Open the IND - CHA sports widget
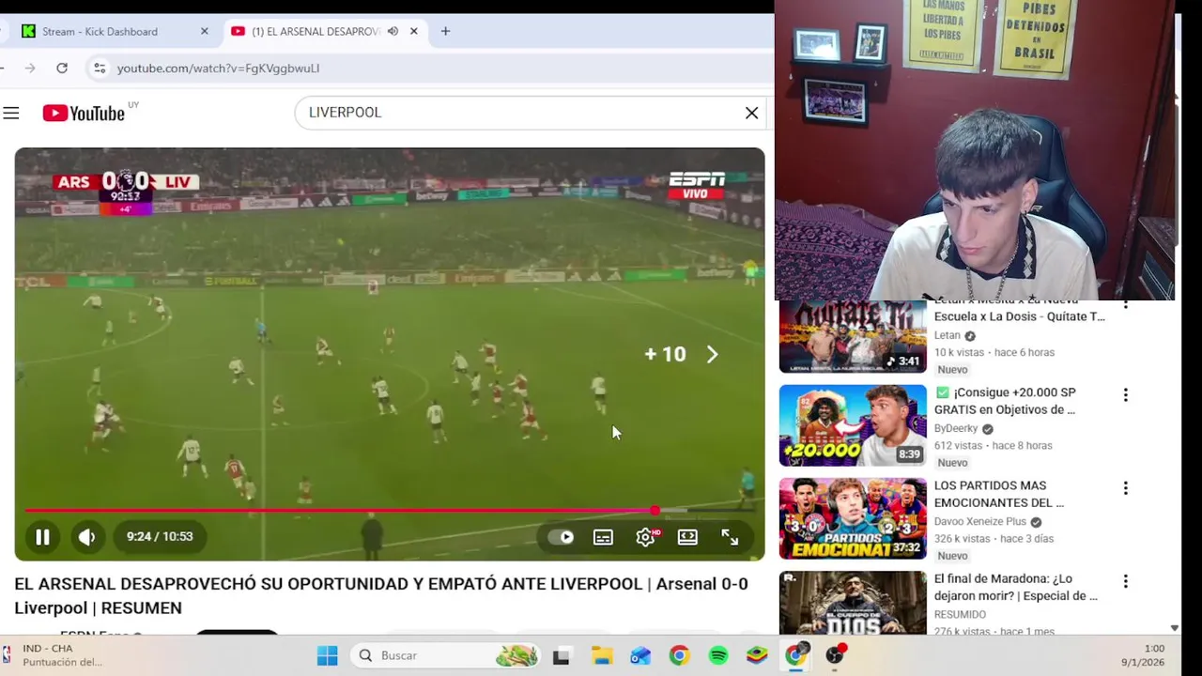 (54, 655)
